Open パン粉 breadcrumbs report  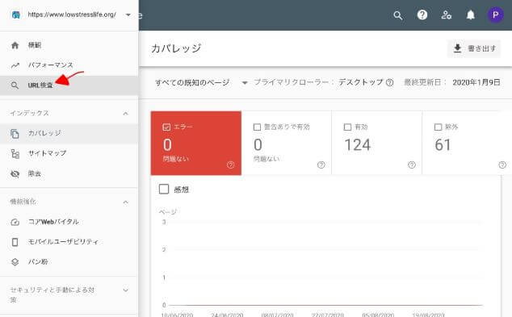(x=69, y=262)
